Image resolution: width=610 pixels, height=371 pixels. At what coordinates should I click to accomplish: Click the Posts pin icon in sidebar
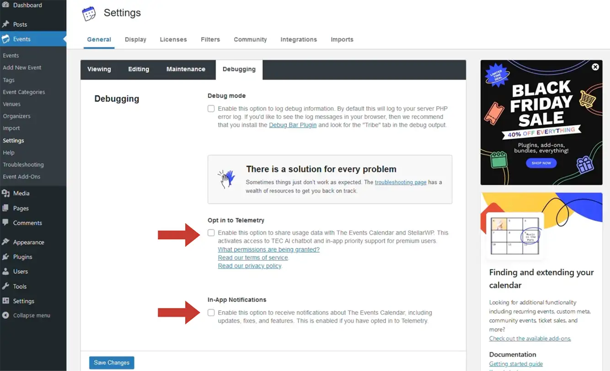(x=5, y=24)
